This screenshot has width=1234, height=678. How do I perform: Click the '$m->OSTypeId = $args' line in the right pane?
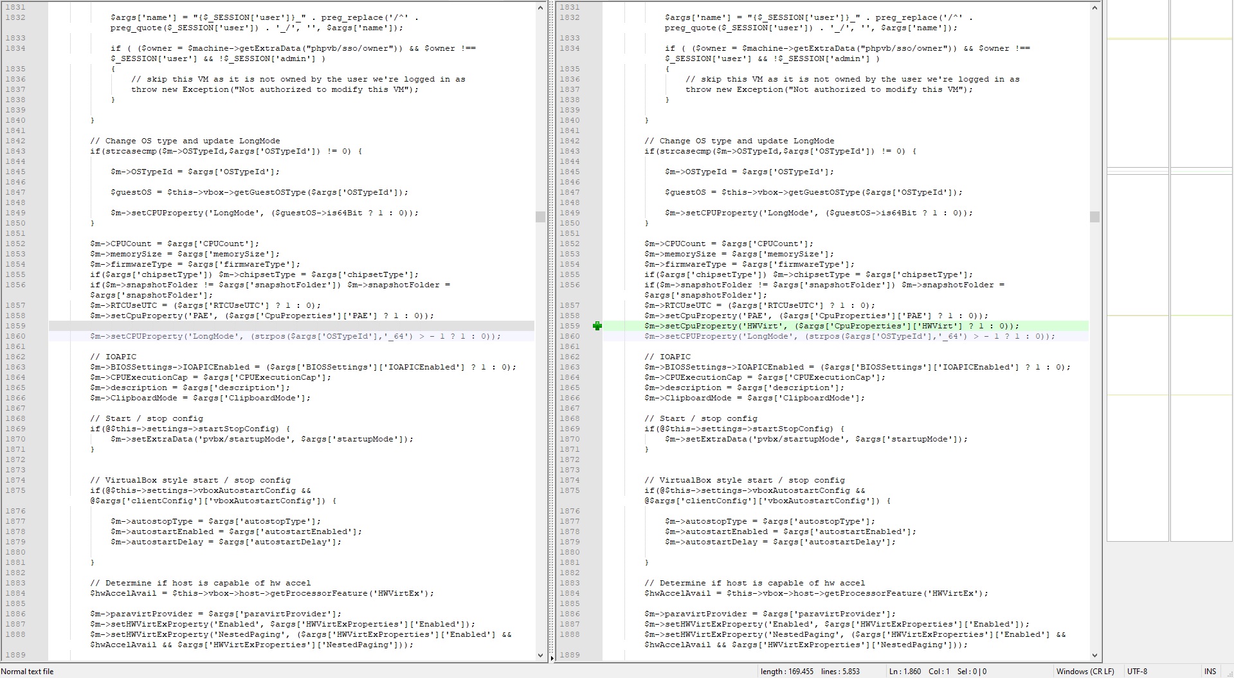[750, 172]
